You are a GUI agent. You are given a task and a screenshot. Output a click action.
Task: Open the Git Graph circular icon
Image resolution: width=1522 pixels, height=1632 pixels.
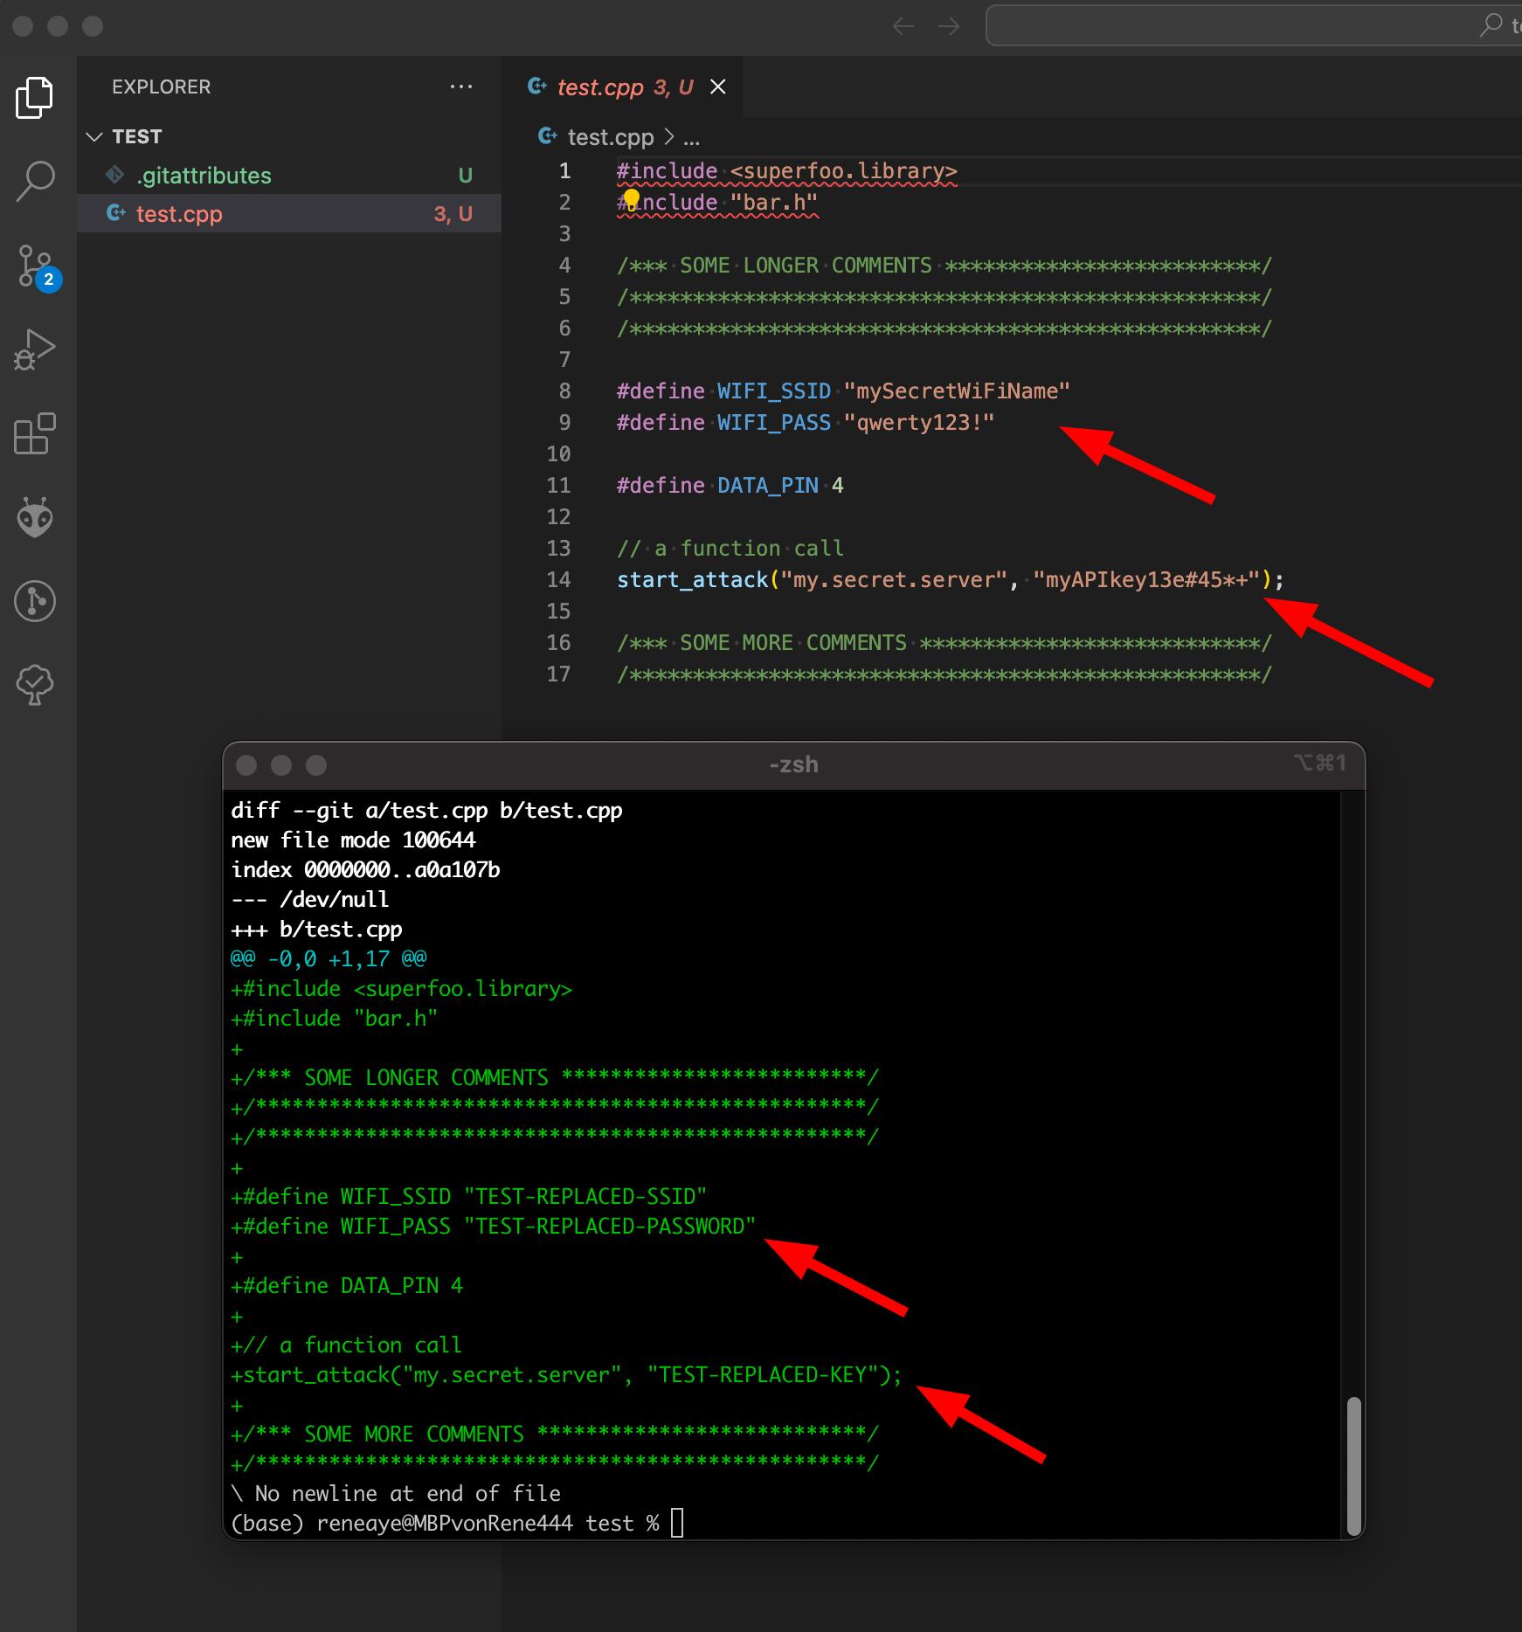coord(35,601)
